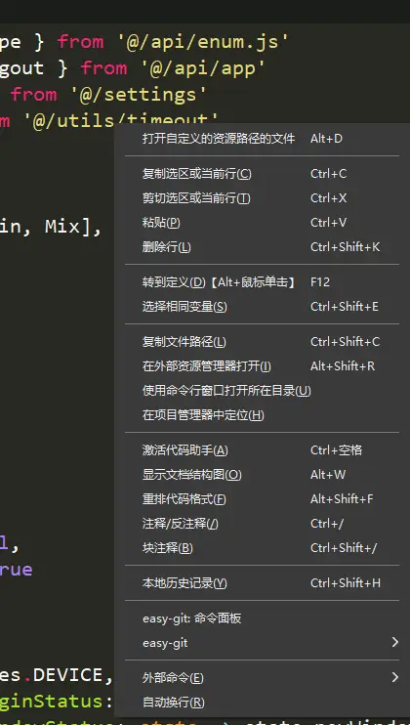This screenshot has width=410, height=725.
Task: Select 打开自定义的资源路径的文件 menu item
Action: pyautogui.click(x=262, y=138)
